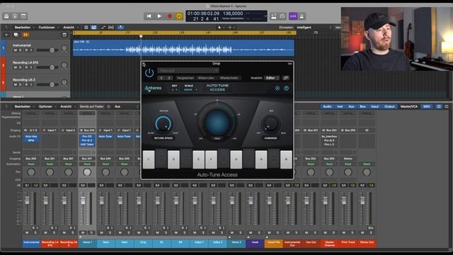Click pan knob on Recording UA 2 track
This screenshot has width=453, height=255.
coord(64,82)
